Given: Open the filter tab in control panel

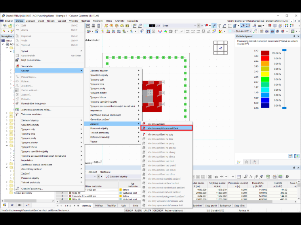Looking at the screenshot, I should pos(254,162).
